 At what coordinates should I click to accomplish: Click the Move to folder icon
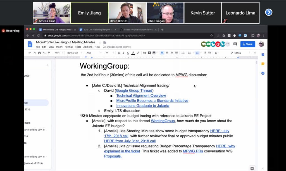105,42
